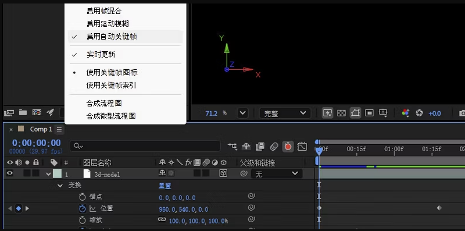Click the 位置 value 960.0, 540.0, 0.0
Viewport: 465px width, 231px height.
184,209
